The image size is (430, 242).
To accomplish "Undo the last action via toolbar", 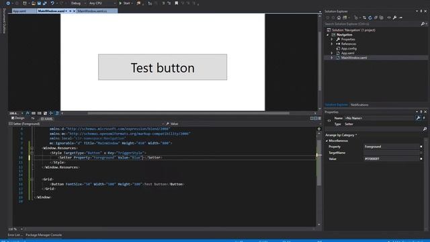I will [x=52, y=3].
